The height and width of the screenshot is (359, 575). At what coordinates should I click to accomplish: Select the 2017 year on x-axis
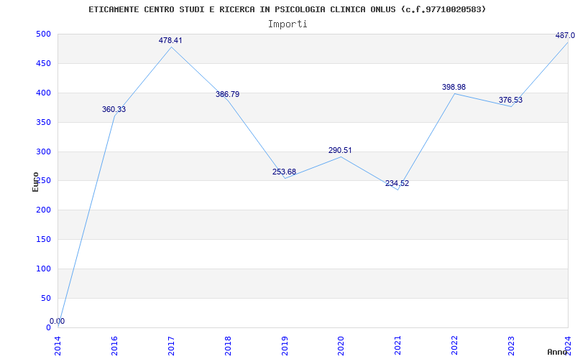point(171,346)
